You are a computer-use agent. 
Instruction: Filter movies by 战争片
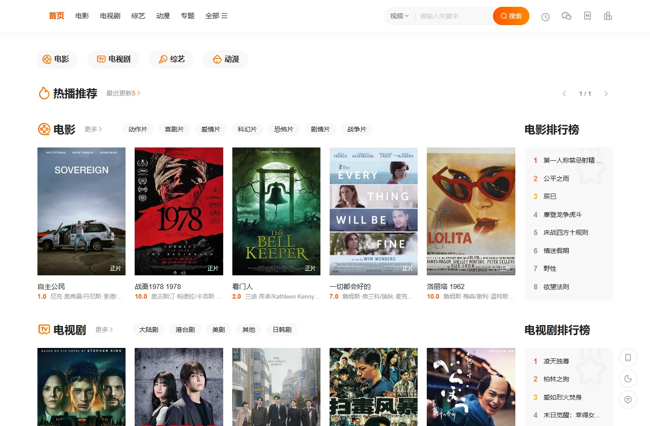tap(357, 129)
